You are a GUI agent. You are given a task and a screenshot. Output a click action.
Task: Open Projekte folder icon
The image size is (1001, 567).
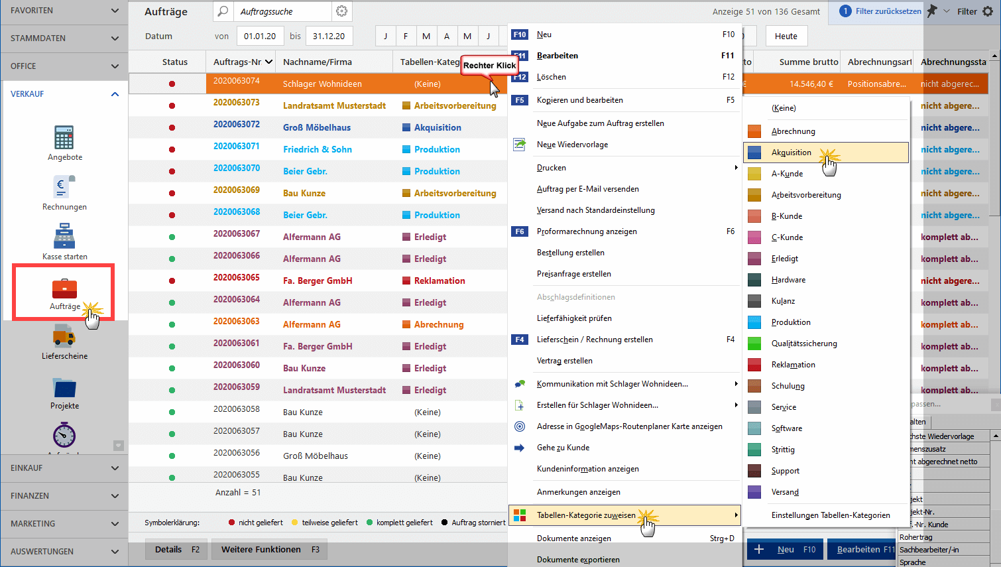(x=64, y=387)
